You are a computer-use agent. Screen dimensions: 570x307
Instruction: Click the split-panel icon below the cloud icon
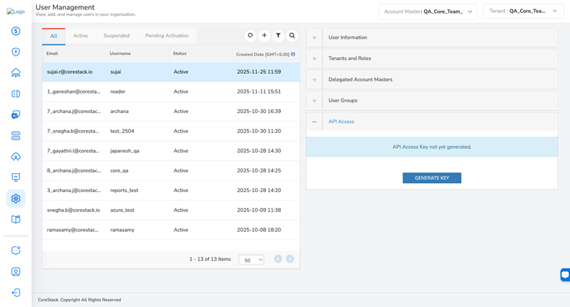(x=16, y=94)
